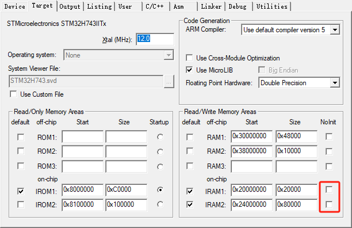Uncheck the IROM1 default checkbox
The height and width of the screenshot is (228, 352).
21,191
